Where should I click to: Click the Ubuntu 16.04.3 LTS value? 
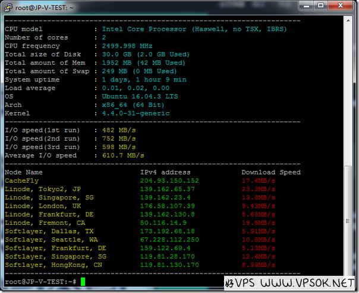pyautogui.click(x=136, y=96)
